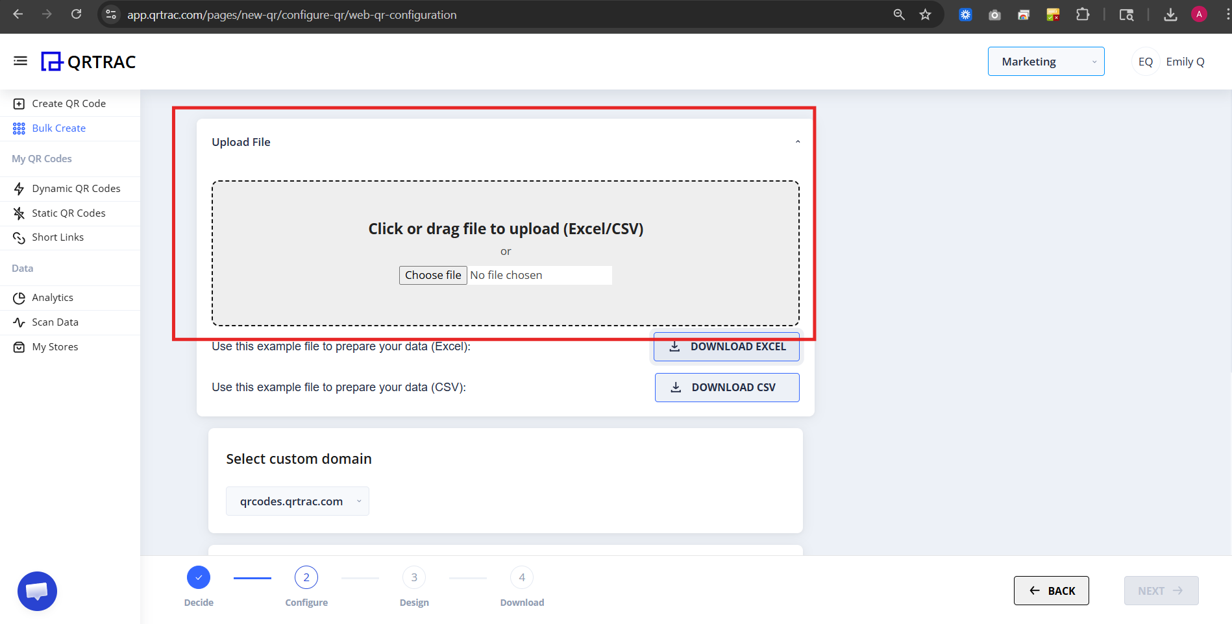This screenshot has width=1232, height=624.
Task: Select the Scan Data icon
Action: tap(19, 322)
